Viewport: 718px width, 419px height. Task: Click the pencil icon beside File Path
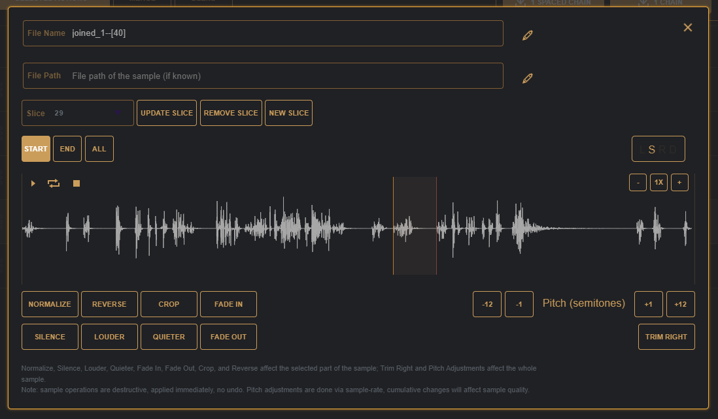528,78
